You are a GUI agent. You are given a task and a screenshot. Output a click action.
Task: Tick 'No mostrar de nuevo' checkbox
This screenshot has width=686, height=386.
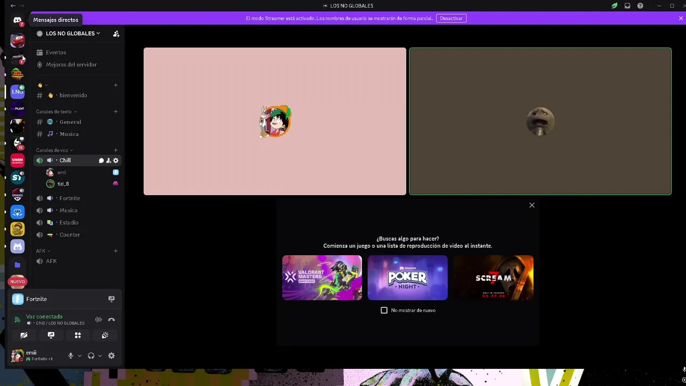[x=384, y=310]
